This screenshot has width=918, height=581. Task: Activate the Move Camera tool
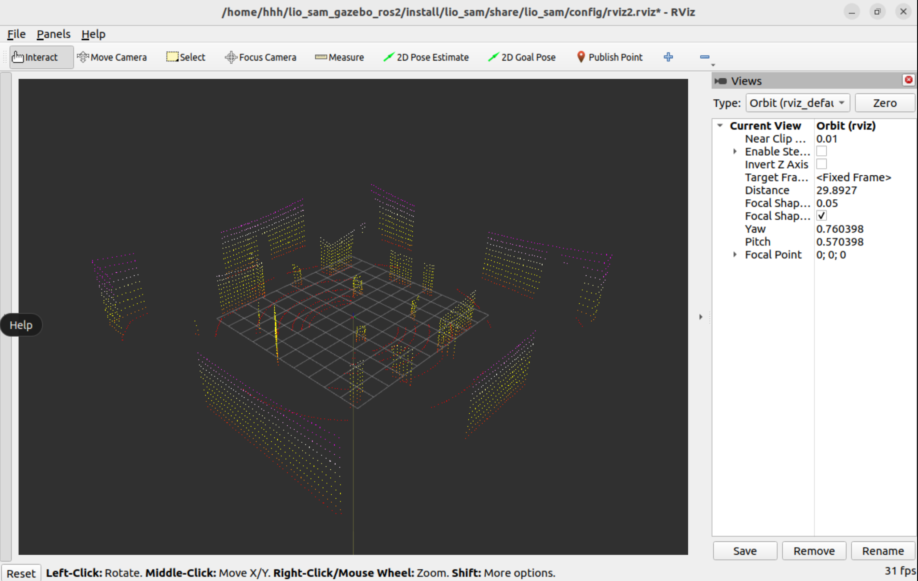tap(112, 57)
